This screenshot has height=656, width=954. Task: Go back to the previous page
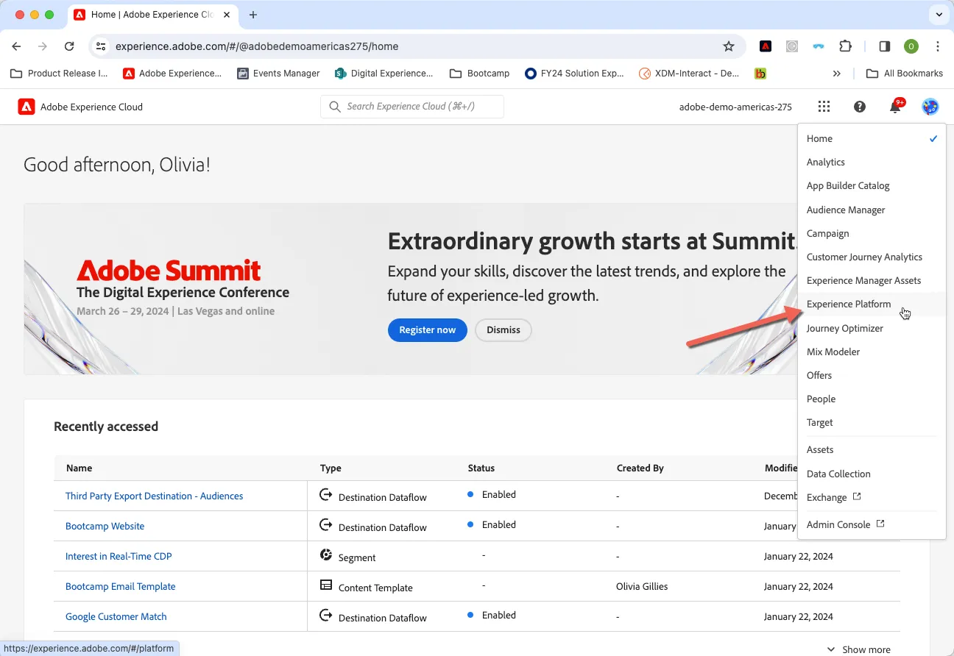16,46
